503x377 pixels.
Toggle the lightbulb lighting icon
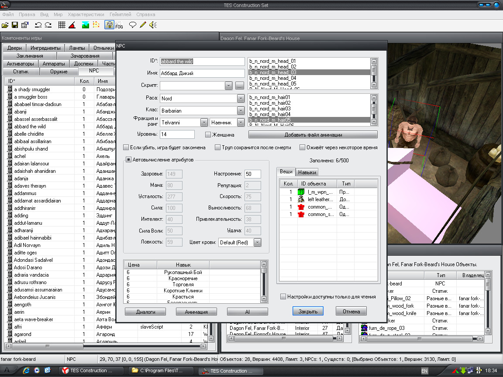109,25
